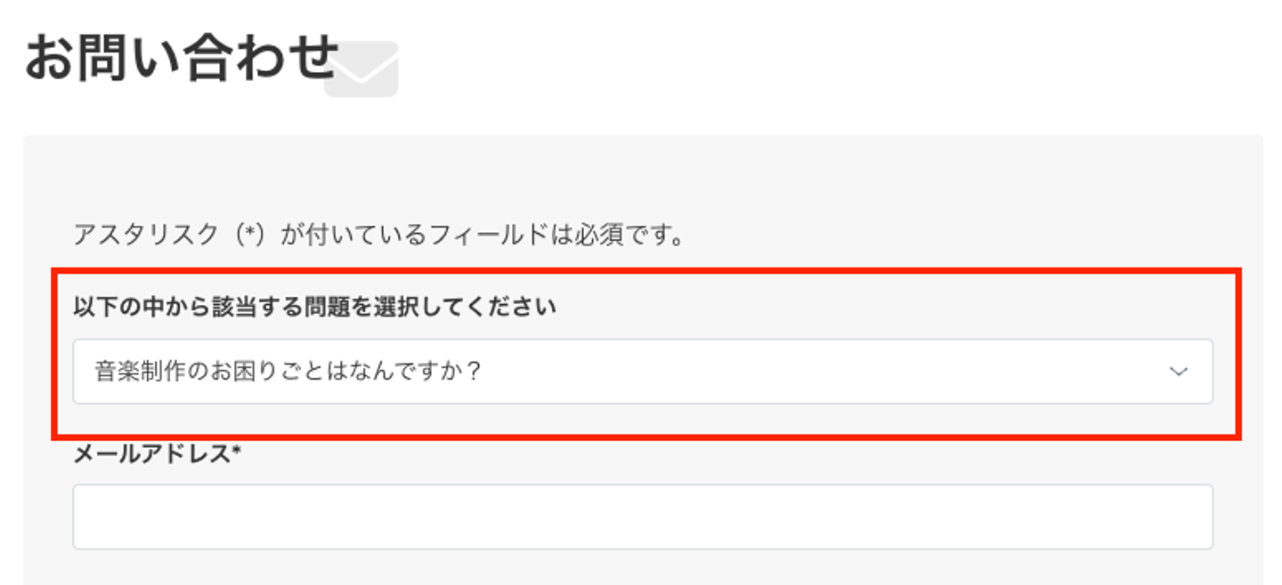Click the word アスタリスク in the note

146,236
